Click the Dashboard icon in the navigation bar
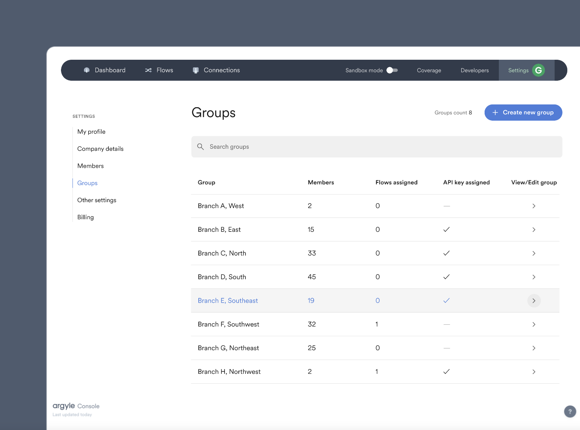Screen dimensions: 580x430 [x=87, y=70]
